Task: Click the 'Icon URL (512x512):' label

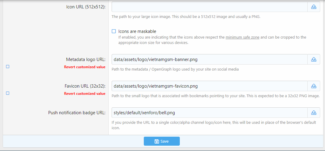Action: pos(86,7)
